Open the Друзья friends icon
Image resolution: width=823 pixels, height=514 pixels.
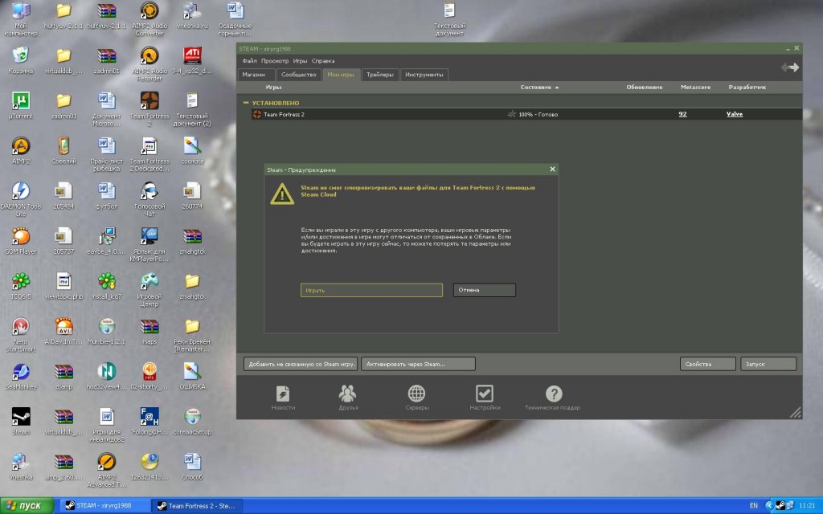tap(347, 397)
